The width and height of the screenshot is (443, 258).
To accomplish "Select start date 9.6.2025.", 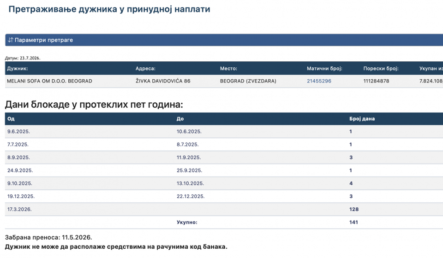I will (18, 132).
